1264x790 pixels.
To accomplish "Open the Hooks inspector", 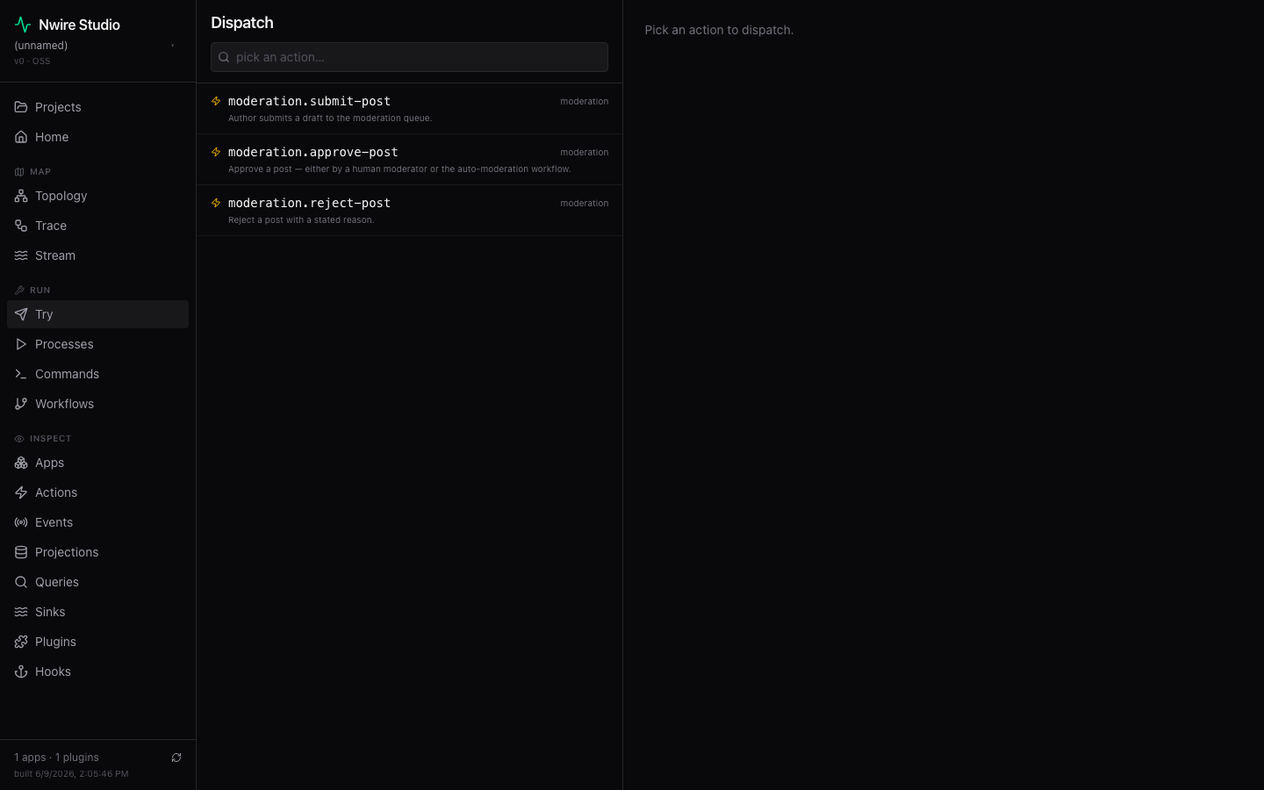I will point(97,671).
